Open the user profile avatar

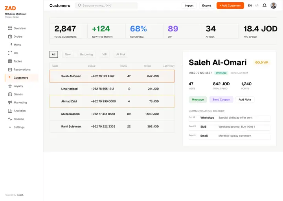274,5
